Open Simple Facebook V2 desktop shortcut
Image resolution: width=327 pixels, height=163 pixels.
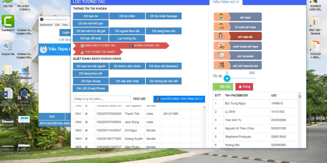tap(24, 97)
